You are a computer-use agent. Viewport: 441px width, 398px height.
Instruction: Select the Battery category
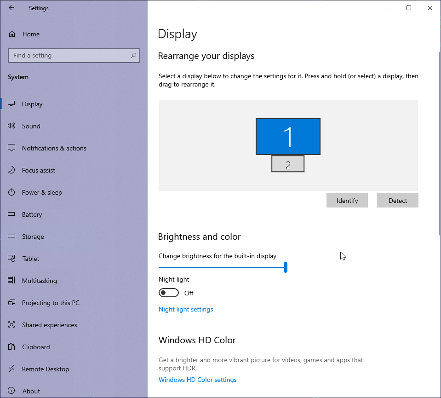click(x=74, y=214)
